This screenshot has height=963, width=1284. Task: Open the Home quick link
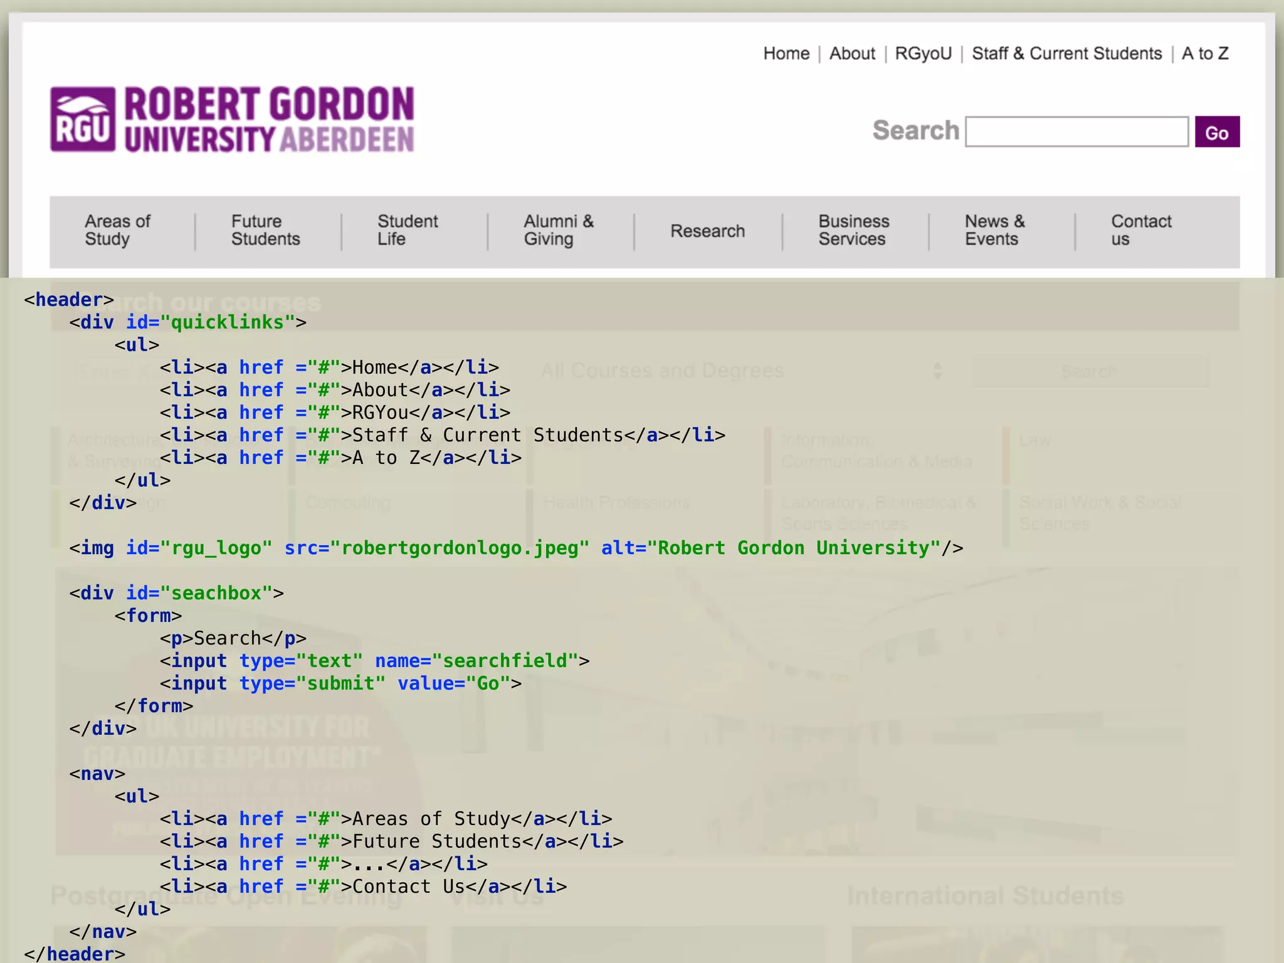click(786, 54)
